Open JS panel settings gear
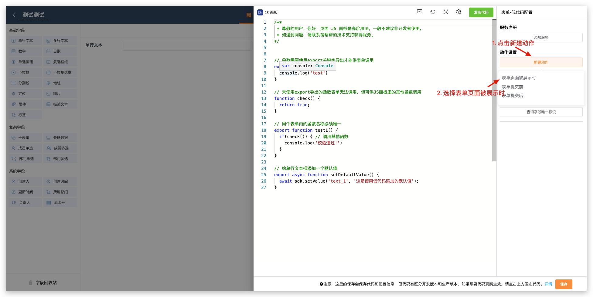 coord(458,12)
